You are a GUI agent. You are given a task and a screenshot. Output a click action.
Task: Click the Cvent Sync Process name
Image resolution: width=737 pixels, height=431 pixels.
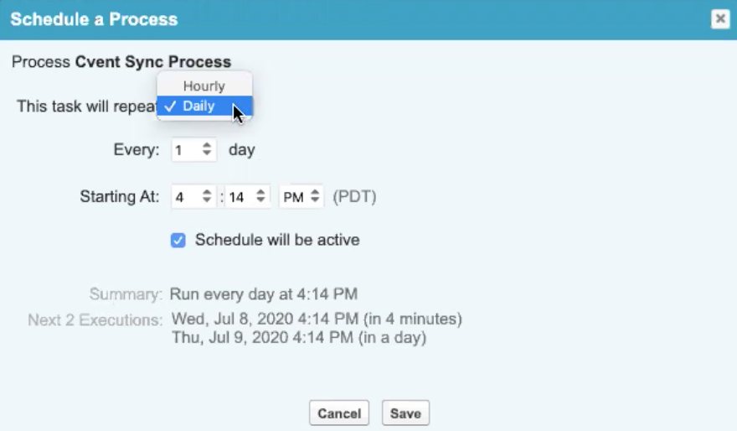click(153, 62)
